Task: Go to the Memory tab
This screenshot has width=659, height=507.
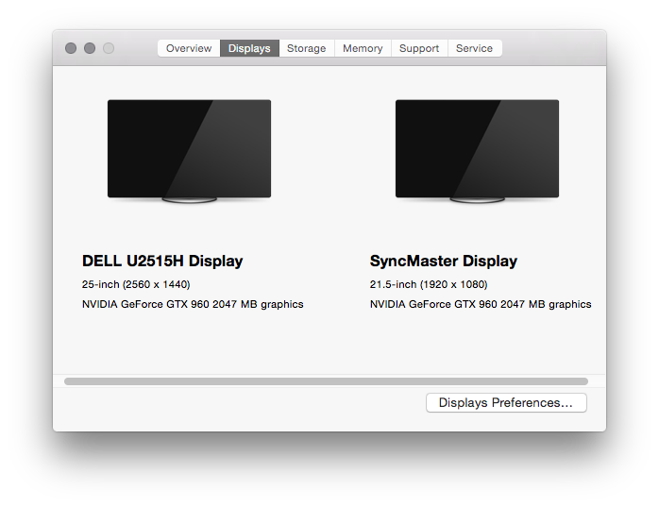Action: click(x=363, y=48)
